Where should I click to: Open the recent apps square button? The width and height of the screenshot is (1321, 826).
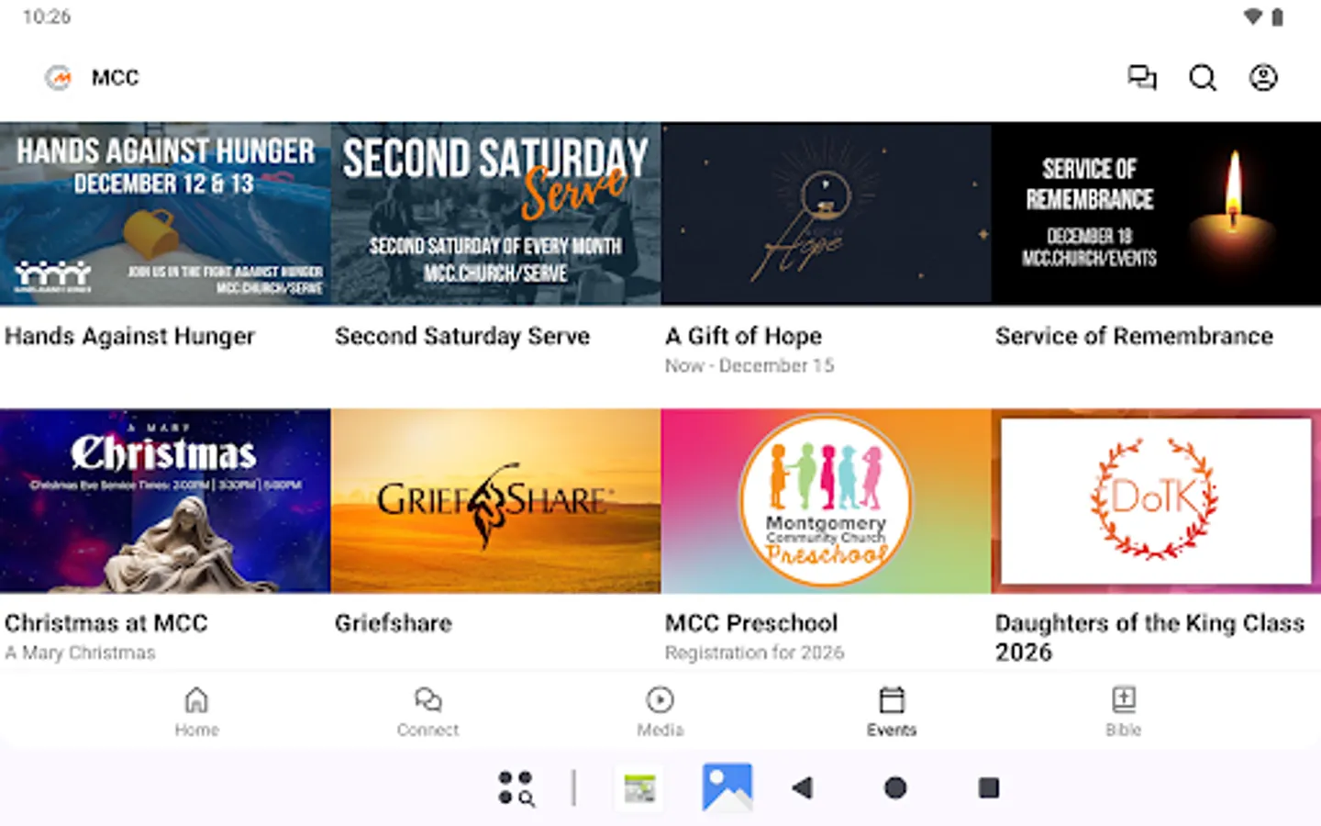(988, 787)
